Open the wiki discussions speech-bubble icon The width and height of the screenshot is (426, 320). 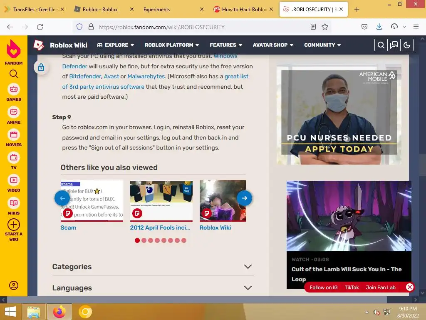[394, 45]
